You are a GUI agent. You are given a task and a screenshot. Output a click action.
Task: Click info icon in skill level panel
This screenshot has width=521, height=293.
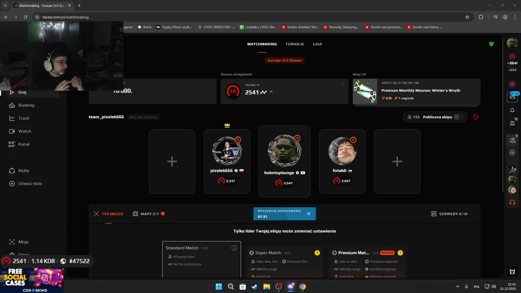[343, 84]
